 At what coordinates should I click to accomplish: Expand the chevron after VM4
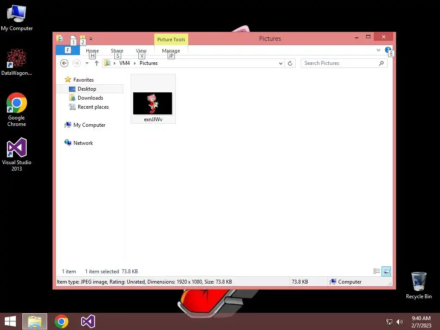(134, 63)
